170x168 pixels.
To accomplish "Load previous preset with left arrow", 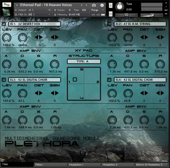I will (x=82, y=5).
